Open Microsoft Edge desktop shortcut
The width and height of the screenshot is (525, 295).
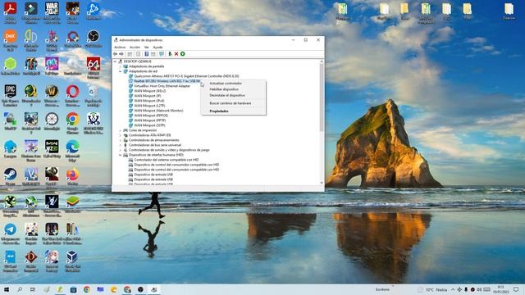pyautogui.click(x=72, y=151)
